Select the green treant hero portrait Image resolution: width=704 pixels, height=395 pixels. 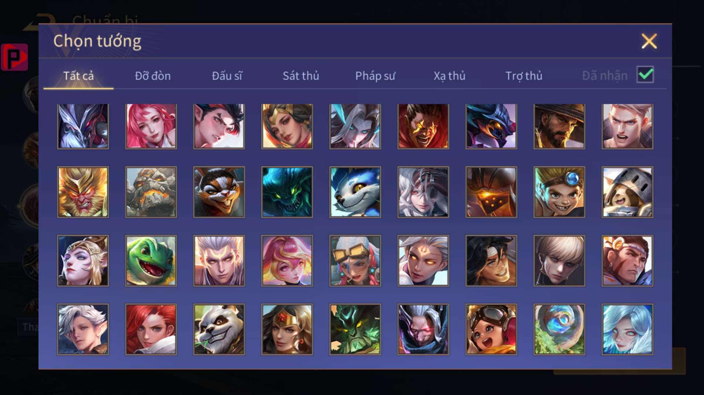pos(355,329)
